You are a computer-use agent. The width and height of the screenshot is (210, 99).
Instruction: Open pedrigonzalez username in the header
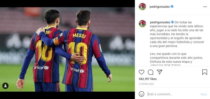coord(160,7)
